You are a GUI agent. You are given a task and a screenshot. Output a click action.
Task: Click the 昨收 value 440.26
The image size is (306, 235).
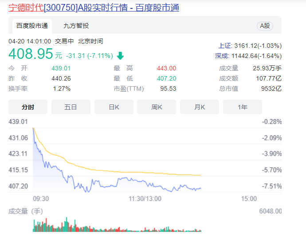[61, 78]
